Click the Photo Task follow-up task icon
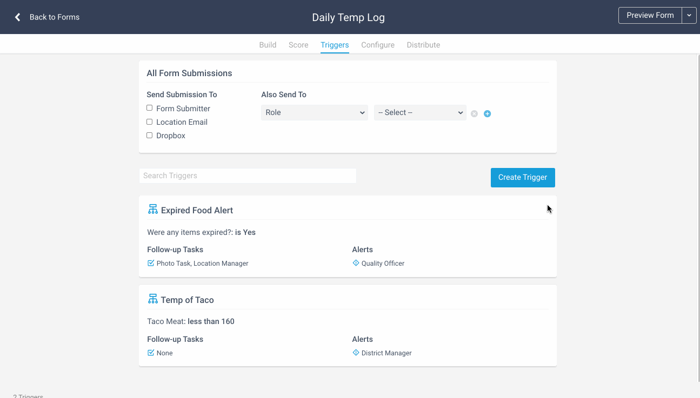Screen dimensions: 700x398 (x=151, y=263)
